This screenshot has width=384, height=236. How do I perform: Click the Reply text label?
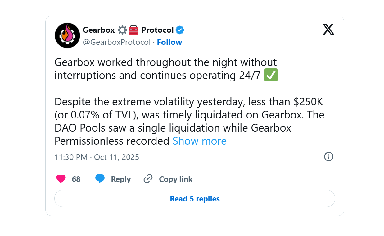point(121,179)
